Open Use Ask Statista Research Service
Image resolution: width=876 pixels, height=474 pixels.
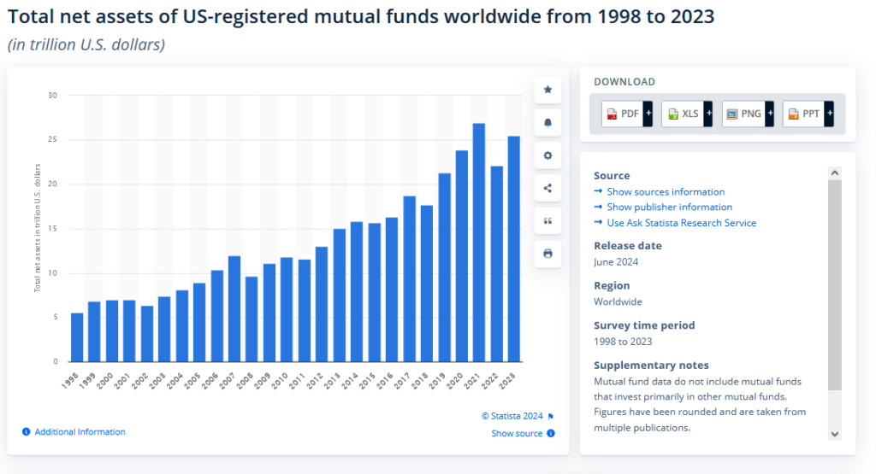click(x=681, y=223)
